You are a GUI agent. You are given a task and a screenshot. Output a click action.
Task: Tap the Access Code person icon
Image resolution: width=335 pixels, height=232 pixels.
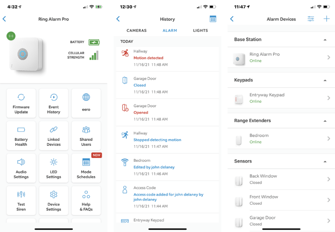125,190
